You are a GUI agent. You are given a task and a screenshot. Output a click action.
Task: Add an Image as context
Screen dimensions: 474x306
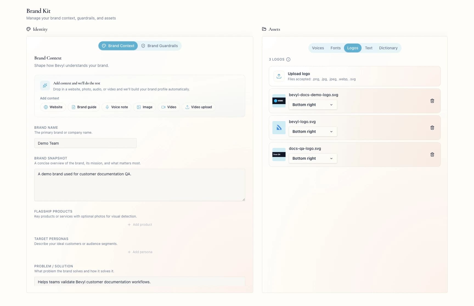click(x=145, y=107)
